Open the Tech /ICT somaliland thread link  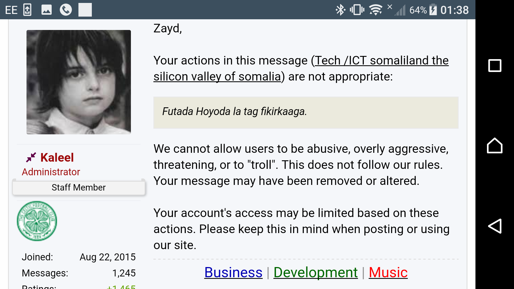pos(301,69)
